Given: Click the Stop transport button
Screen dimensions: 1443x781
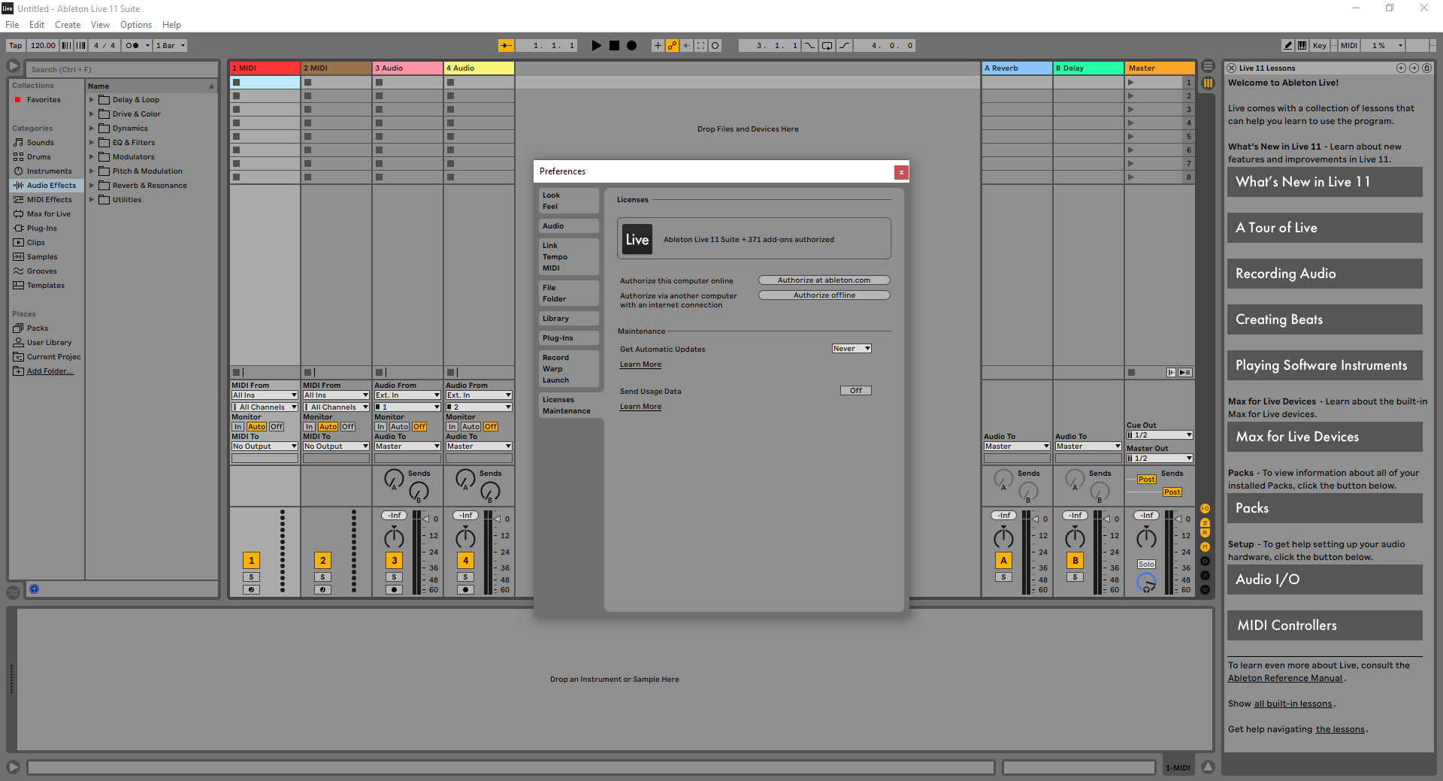Looking at the screenshot, I should (x=614, y=45).
